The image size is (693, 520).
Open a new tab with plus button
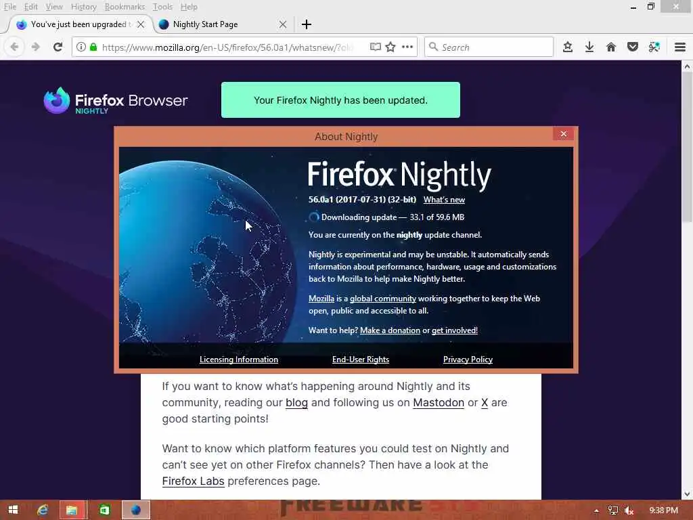click(x=307, y=24)
